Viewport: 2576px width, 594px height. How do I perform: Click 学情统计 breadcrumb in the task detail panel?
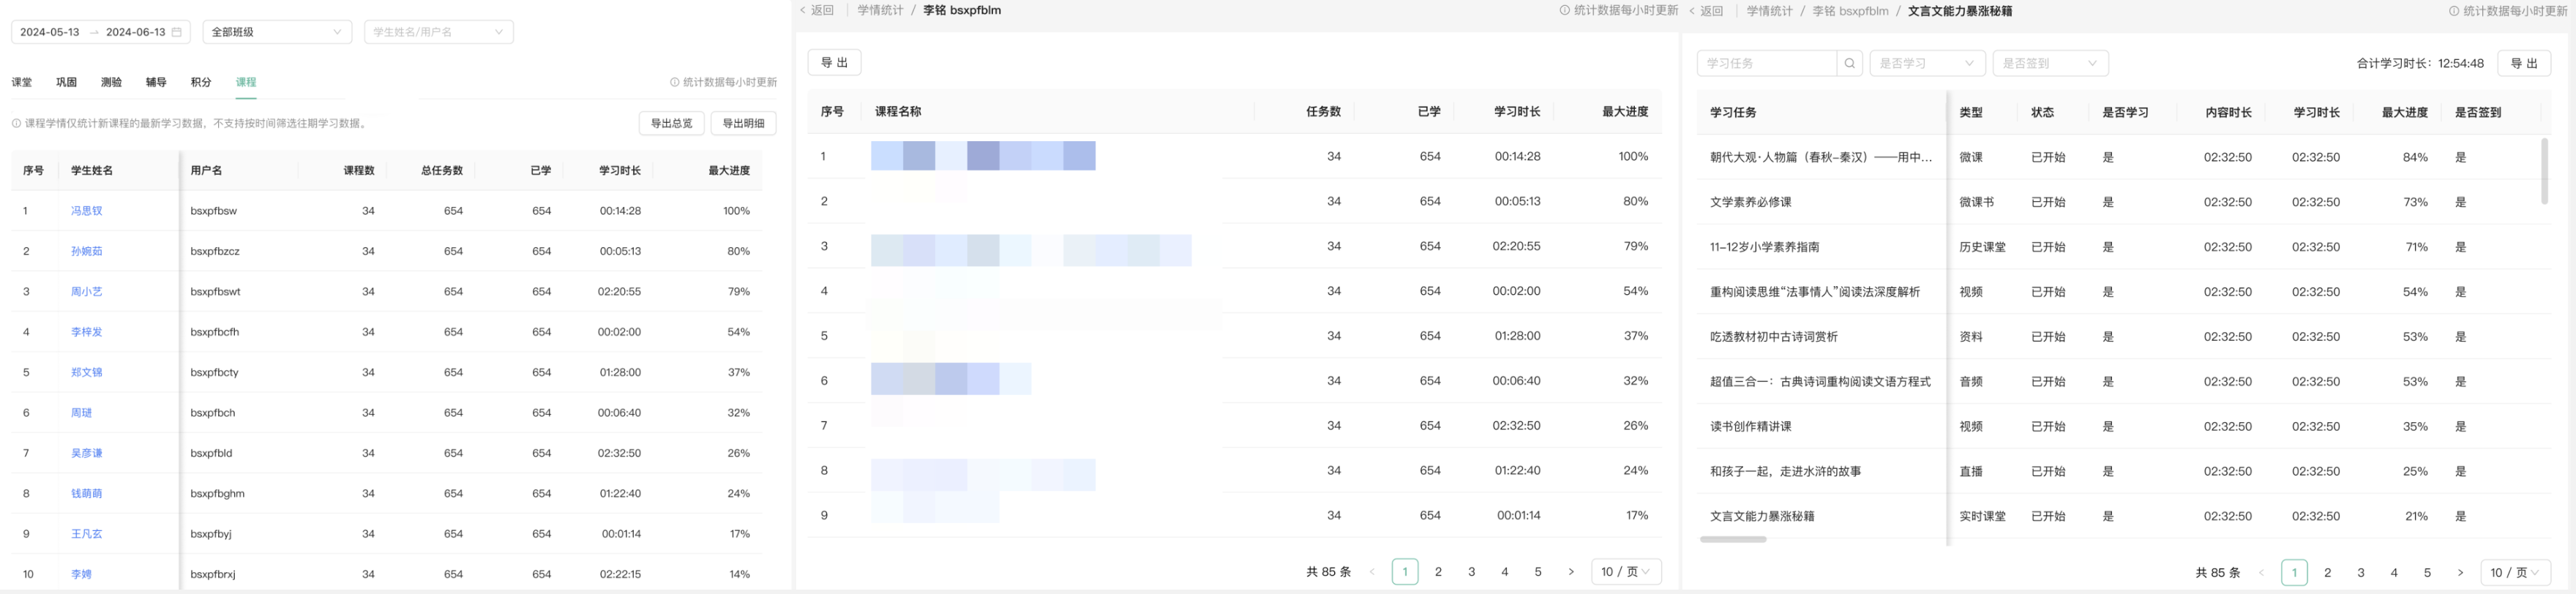click(x=1769, y=11)
